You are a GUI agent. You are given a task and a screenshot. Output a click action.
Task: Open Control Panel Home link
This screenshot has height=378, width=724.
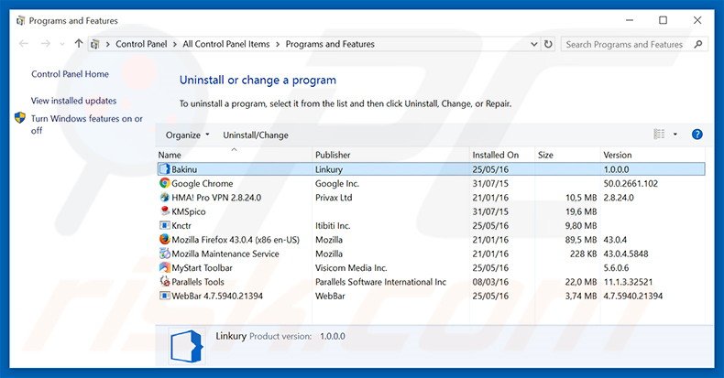(x=71, y=74)
